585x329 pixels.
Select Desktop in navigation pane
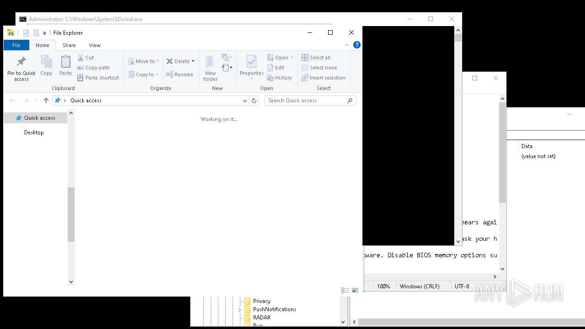[x=34, y=133]
